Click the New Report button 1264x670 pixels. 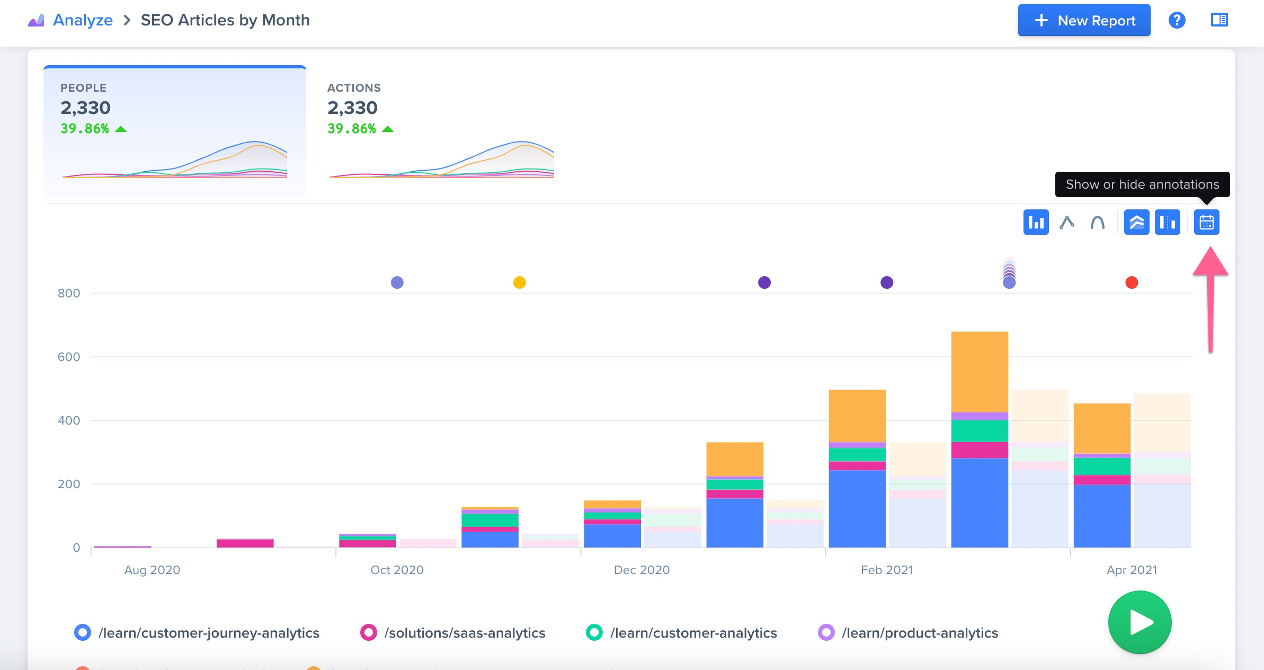1084,20
